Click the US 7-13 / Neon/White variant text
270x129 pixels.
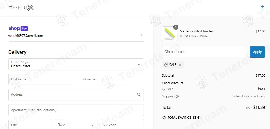(x=194, y=36)
